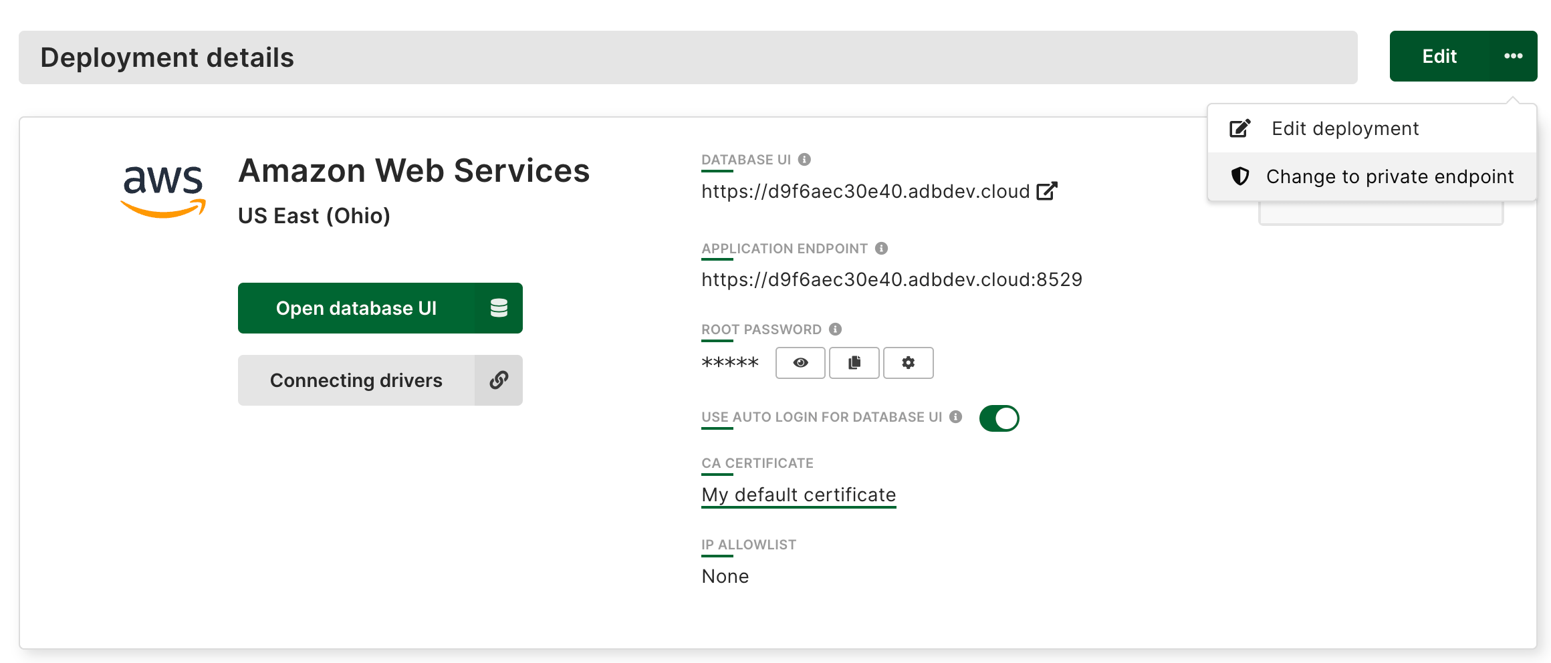Image resolution: width=1551 pixels, height=663 pixels.
Task: Click the chain link icon on Connecting drivers
Action: [499, 380]
